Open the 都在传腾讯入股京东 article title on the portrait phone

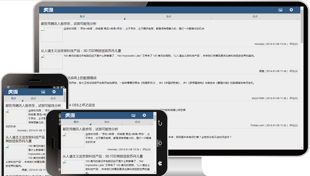33,105
